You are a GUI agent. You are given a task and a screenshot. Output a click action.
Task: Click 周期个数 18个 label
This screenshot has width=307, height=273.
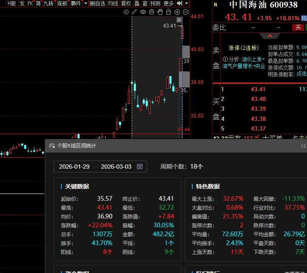coord(182,167)
